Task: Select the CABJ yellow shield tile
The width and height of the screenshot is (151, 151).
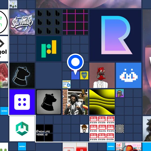Action: pos(84,75)
